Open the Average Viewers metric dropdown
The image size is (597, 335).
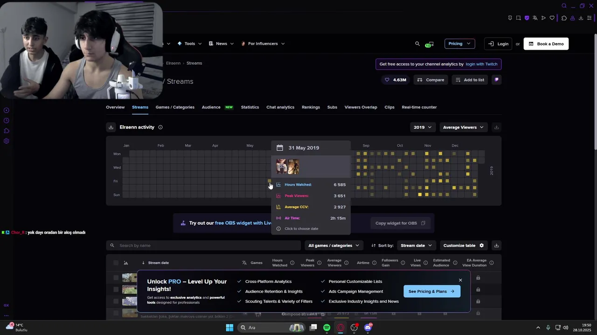(x=463, y=127)
